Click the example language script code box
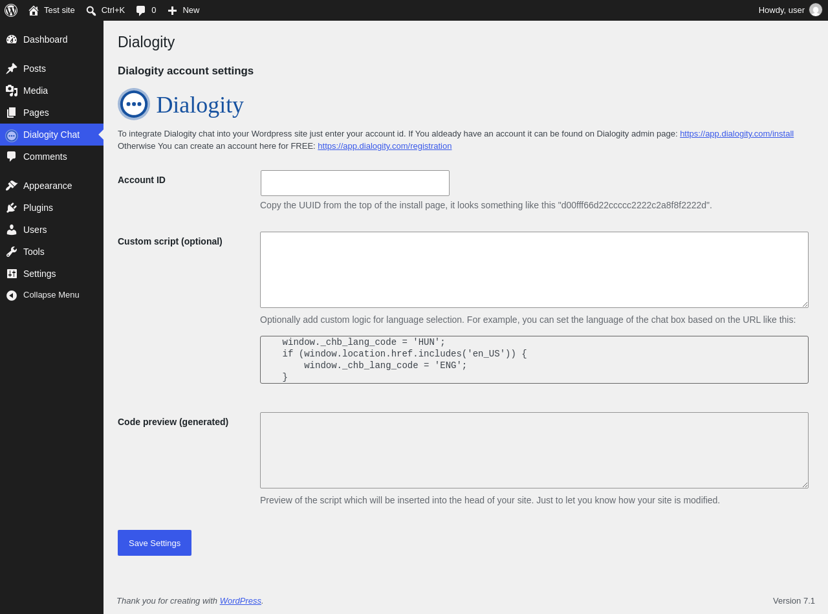Image resolution: width=828 pixels, height=614 pixels. click(534, 360)
